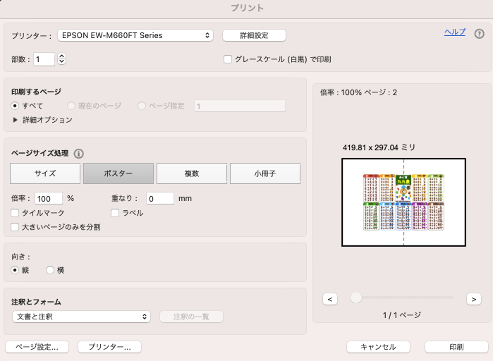This screenshot has height=361, width=493.
Task: Go to the next preview page arrow
Action: click(474, 299)
